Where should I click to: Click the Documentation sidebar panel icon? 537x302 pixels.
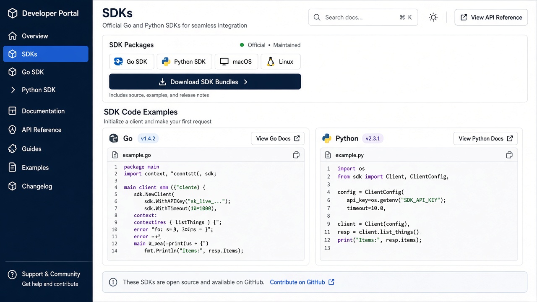coord(13,111)
